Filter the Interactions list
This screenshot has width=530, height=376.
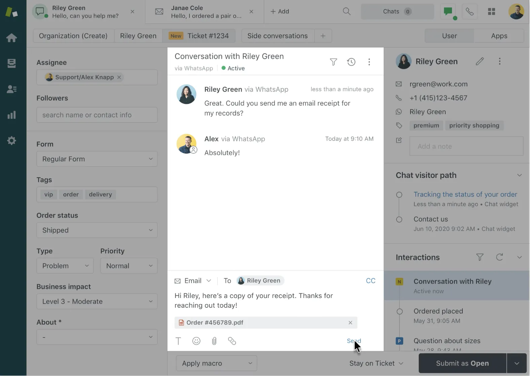pyautogui.click(x=480, y=257)
